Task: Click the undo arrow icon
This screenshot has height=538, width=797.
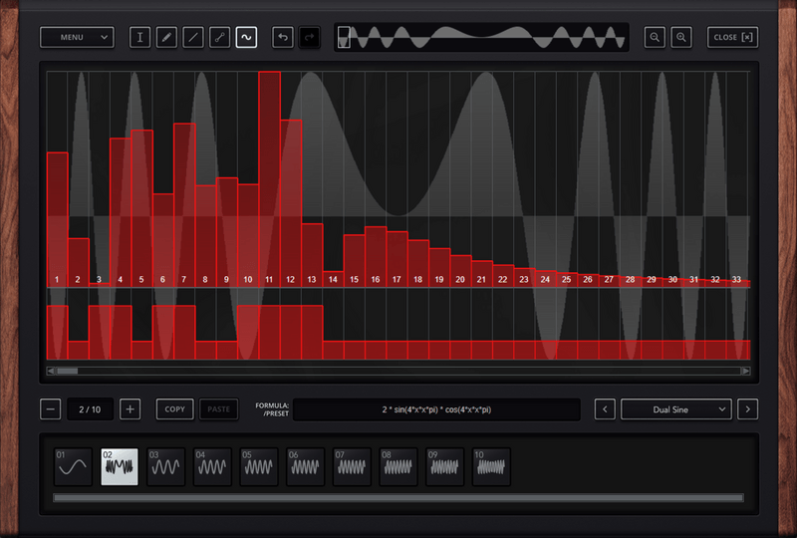Action: [283, 37]
